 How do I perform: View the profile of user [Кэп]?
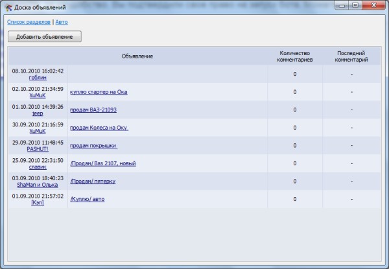click(x=38, y=202)
